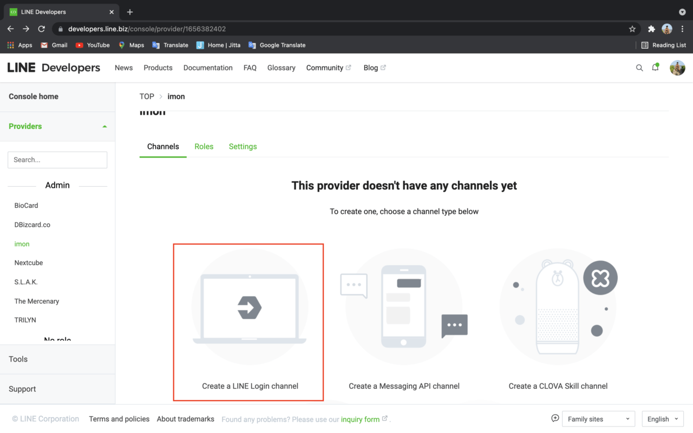Image resolution: width=693 pixels, height=433 pixels.
Task: Click the CLOVA Skill speaker illustration
Action: pos(558,307)
